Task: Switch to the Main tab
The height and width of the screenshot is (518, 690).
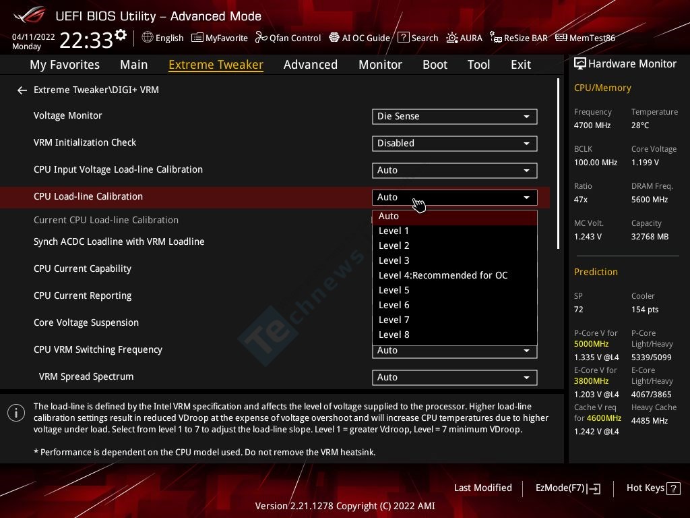Action: pyautogui.click(x=134, y=65)
